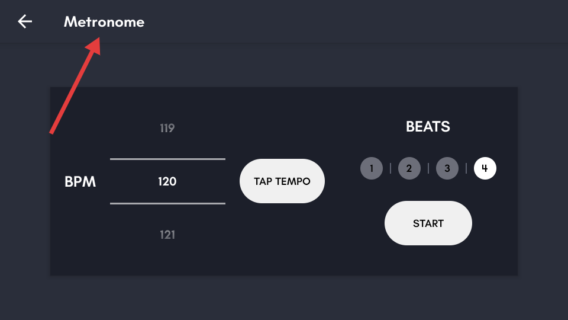This screenshot has width=568, height=320.
Task: Select 119 in the BPM picker
Action: pyautogui.click(x=167, y=128)
